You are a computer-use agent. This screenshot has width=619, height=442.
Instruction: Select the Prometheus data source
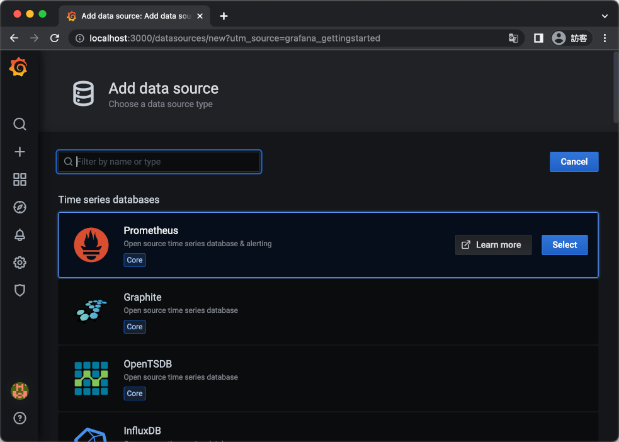(x=564, y=245)
